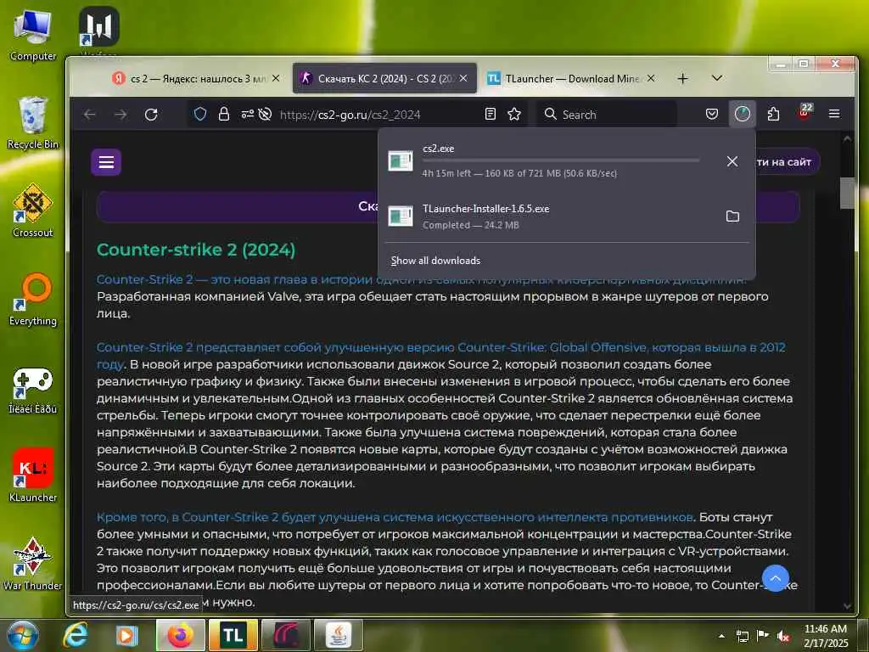Viewport: 869px width, 652px height.
Task: Reload the page in Firefox
Action: [x=151, y=115]
